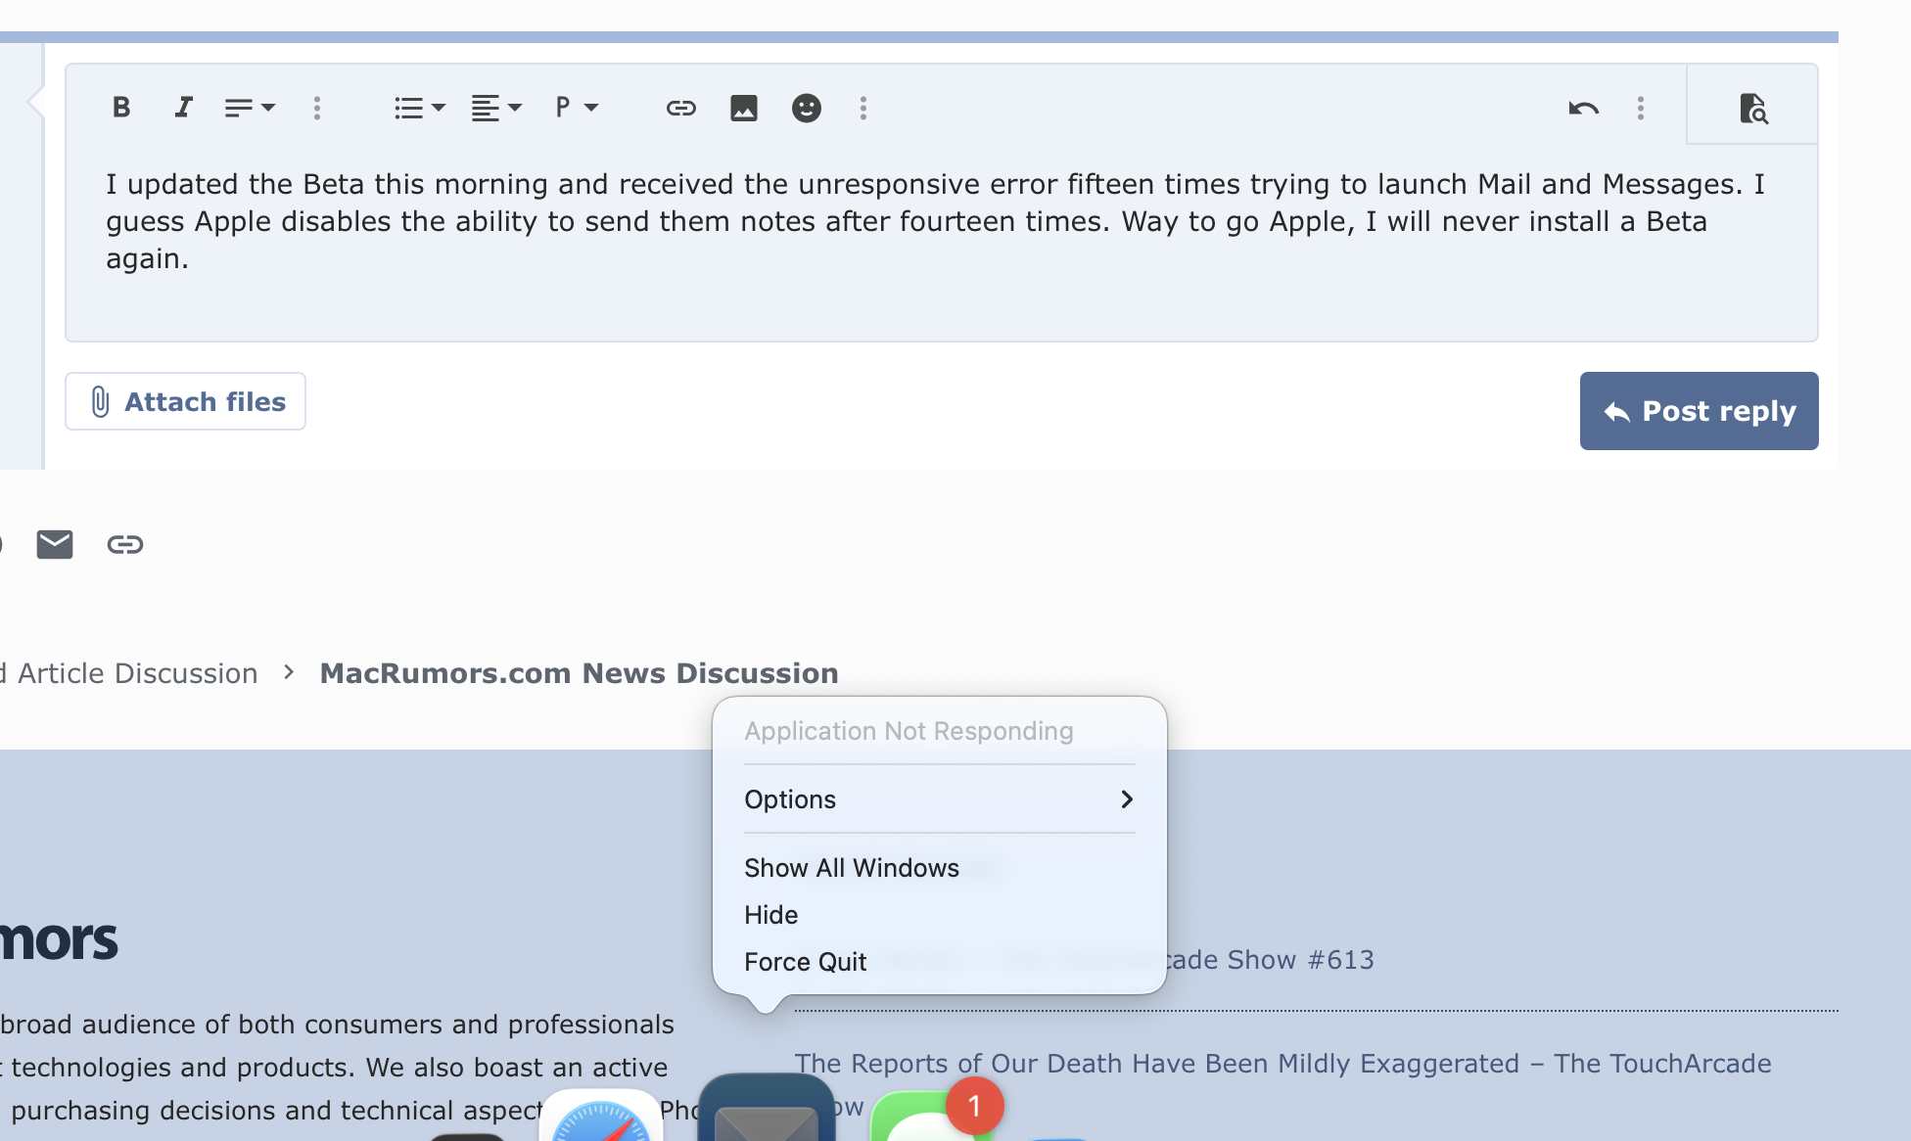The height and width of the screenshot is (1141, 1911).
Task: Open MacRumors.com News Discussion breadcrumb
Action: [579, 673]
